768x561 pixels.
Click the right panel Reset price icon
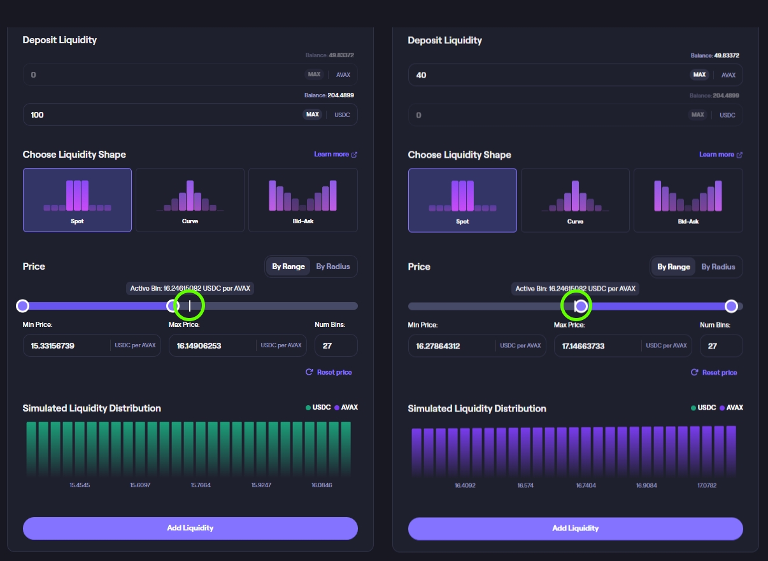[x=695, y=373]
